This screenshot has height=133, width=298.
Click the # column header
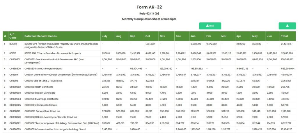pos(5,36)
